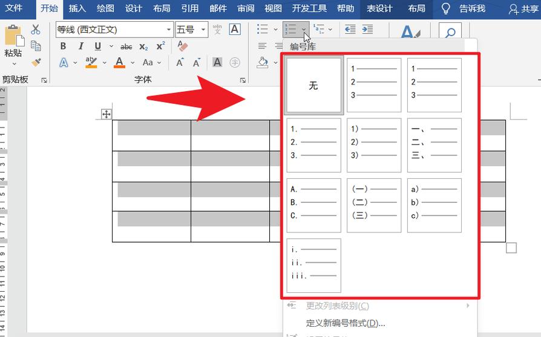The width and height of the screenshot is (541, 337).
Task: Click the character shading A icon
Action: point(217,62)
